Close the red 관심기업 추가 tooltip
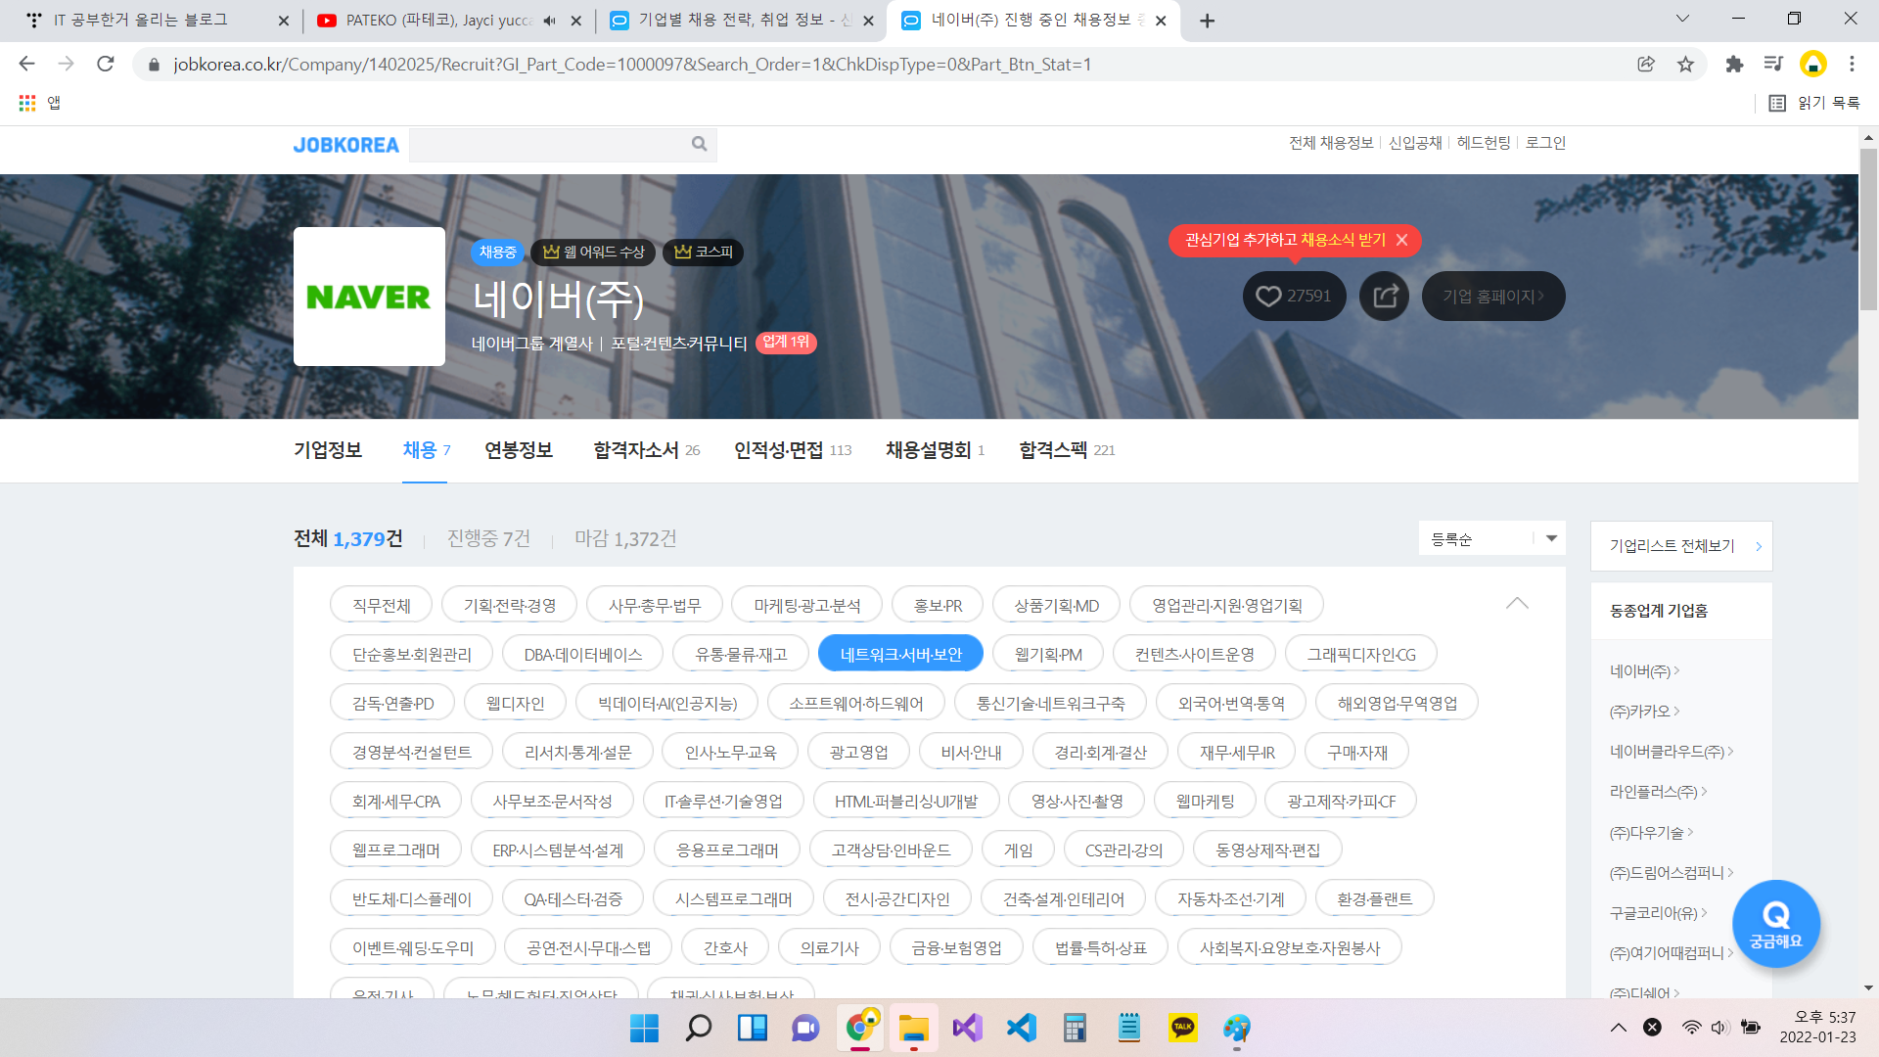The height and width of the screenshot is (1057, 1879). (x=1401, y=240)
